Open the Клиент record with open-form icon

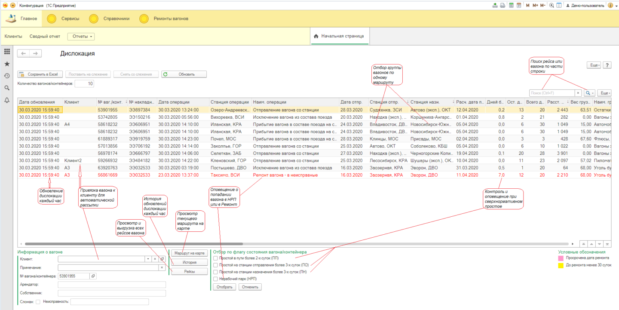click(162, 259)
